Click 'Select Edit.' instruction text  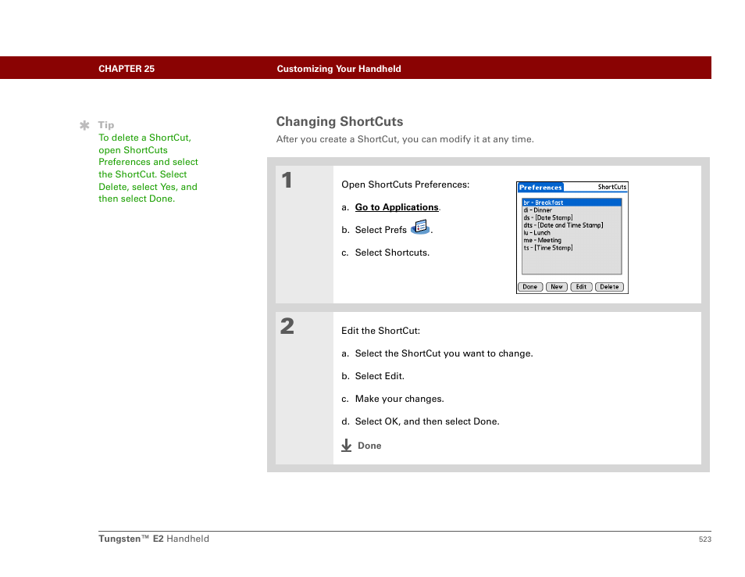coord(380,376)
